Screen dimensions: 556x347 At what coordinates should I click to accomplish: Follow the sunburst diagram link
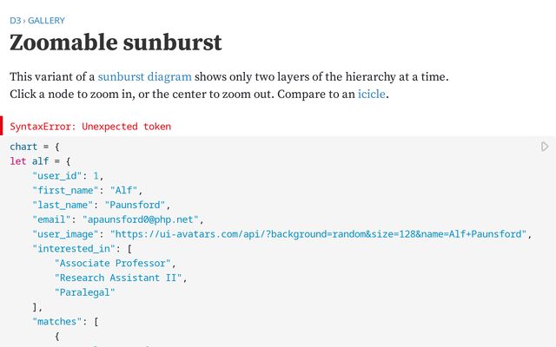tap(144, 76)
